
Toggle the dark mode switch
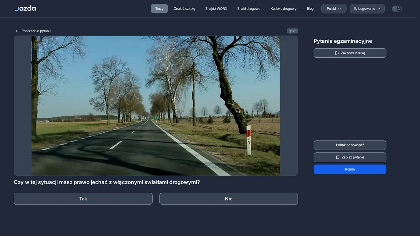[397, 9]
